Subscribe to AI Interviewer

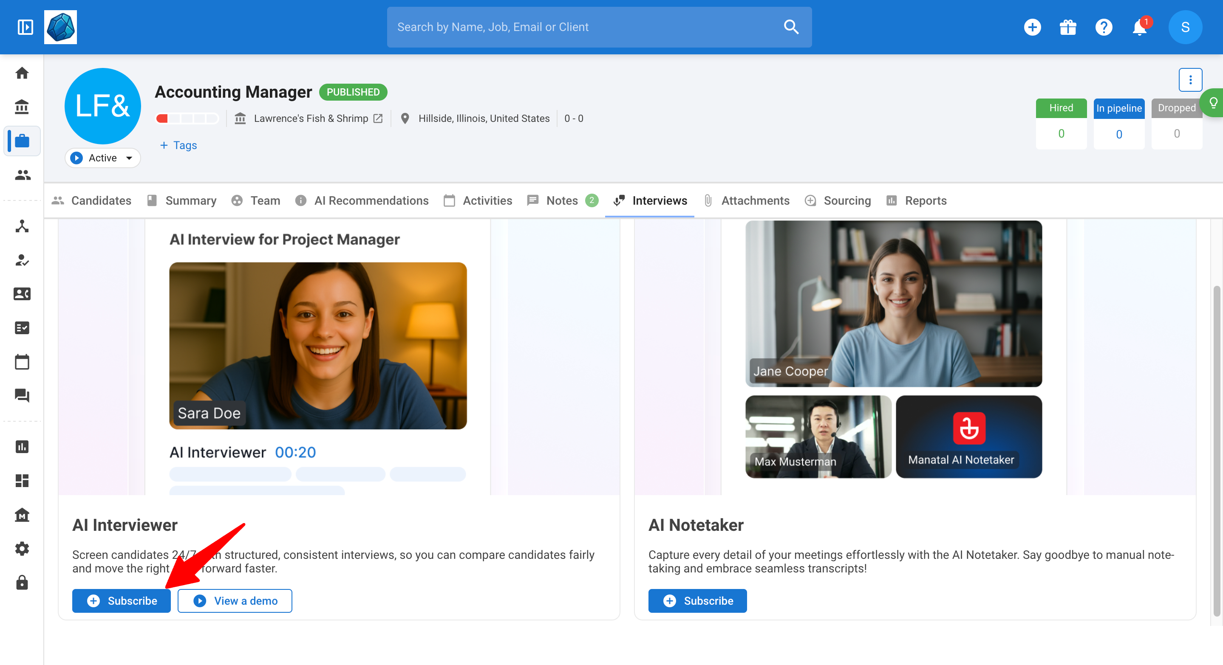[122, 601]
